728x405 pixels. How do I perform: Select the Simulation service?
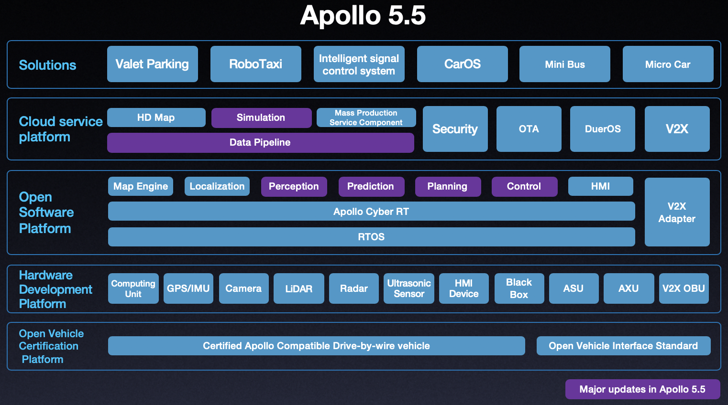point(261,117)
